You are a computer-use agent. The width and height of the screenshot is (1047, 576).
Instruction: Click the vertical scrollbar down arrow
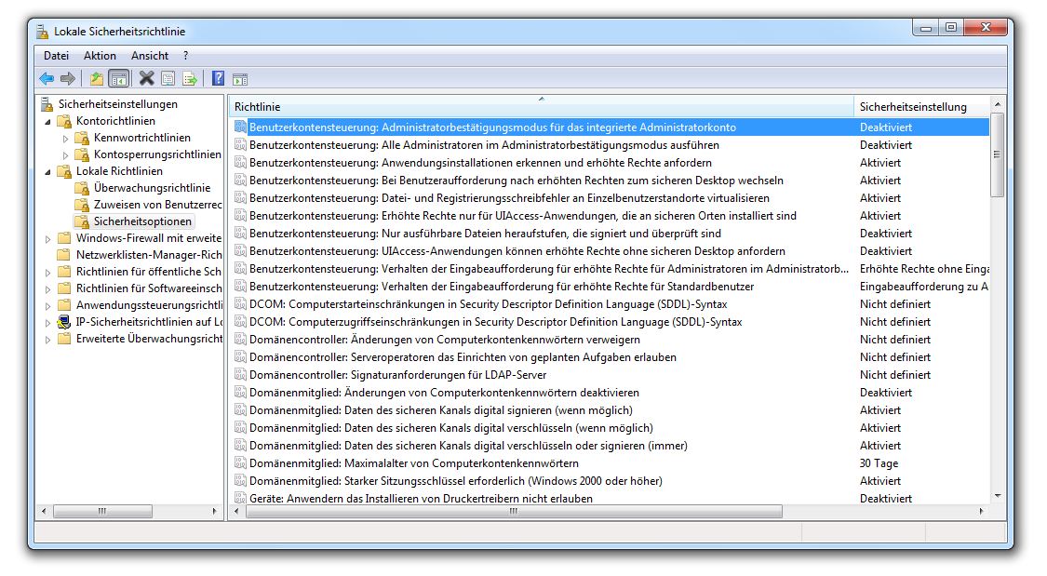coord(998,496)
